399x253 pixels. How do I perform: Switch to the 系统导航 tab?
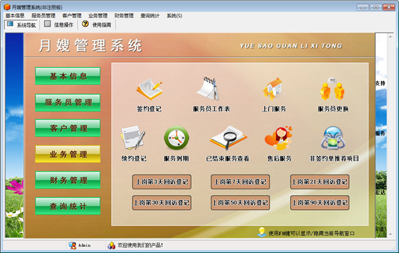click(21, 25)
